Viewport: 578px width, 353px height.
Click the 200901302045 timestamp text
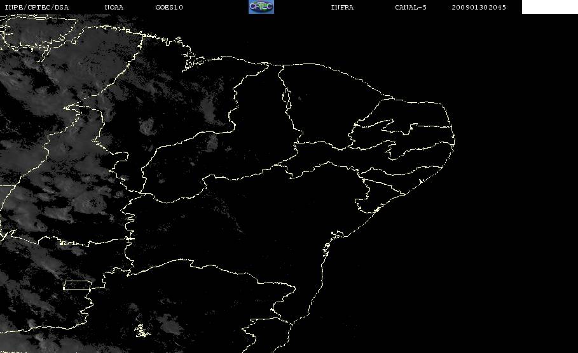[x=479, y=8]
